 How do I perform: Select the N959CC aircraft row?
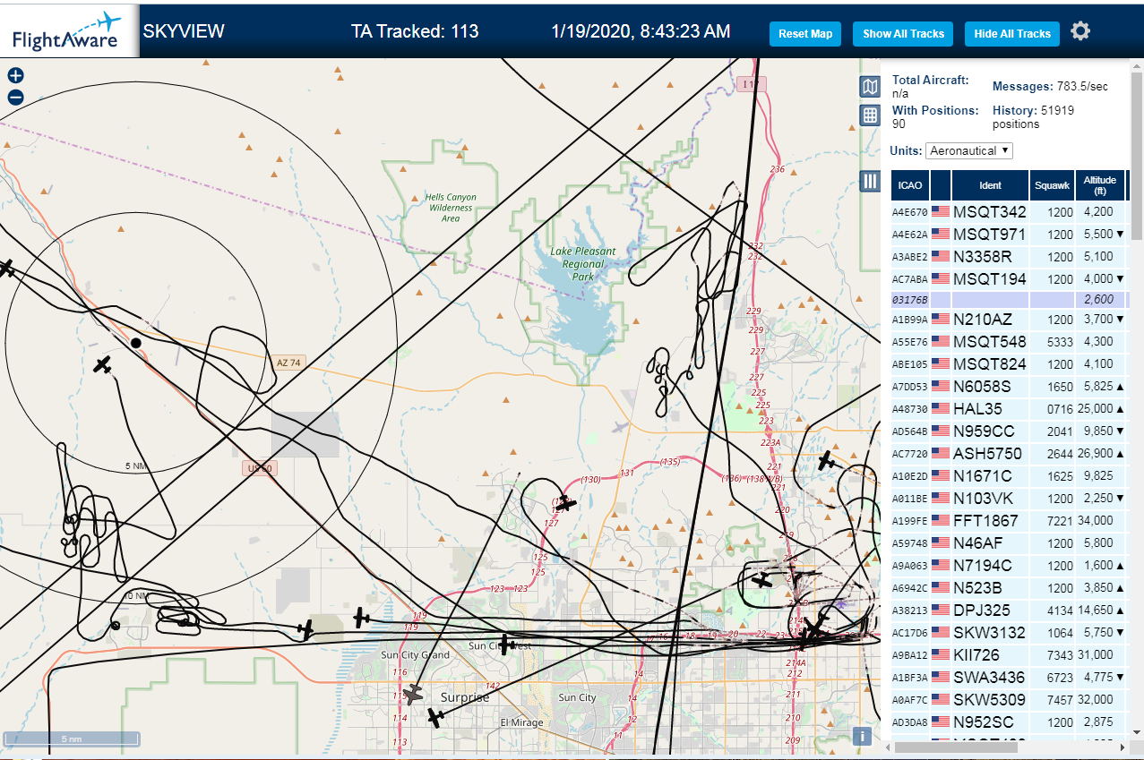click(1011, 431)
